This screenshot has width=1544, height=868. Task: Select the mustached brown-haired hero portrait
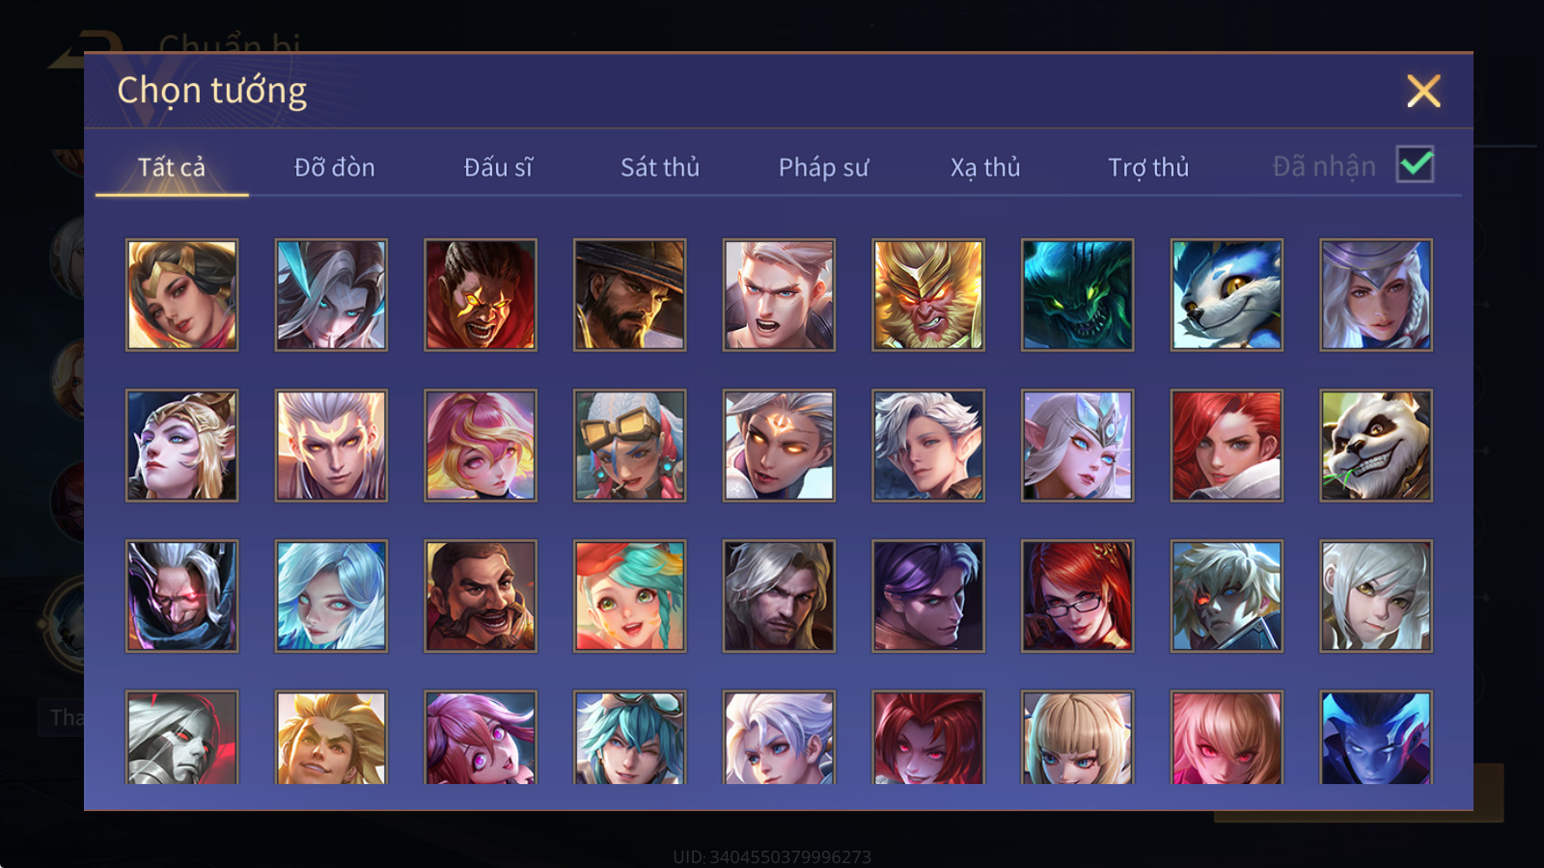click(481, 596)
